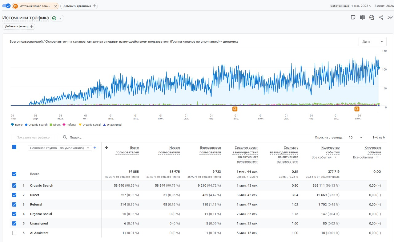Toggle the "Всего" legend item

(17, 125)
